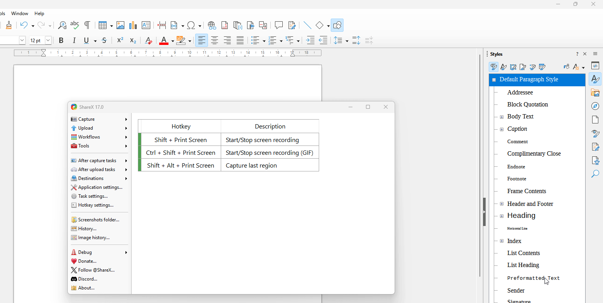Open unordered list style dropdown arrow

[x=264, y=41]
